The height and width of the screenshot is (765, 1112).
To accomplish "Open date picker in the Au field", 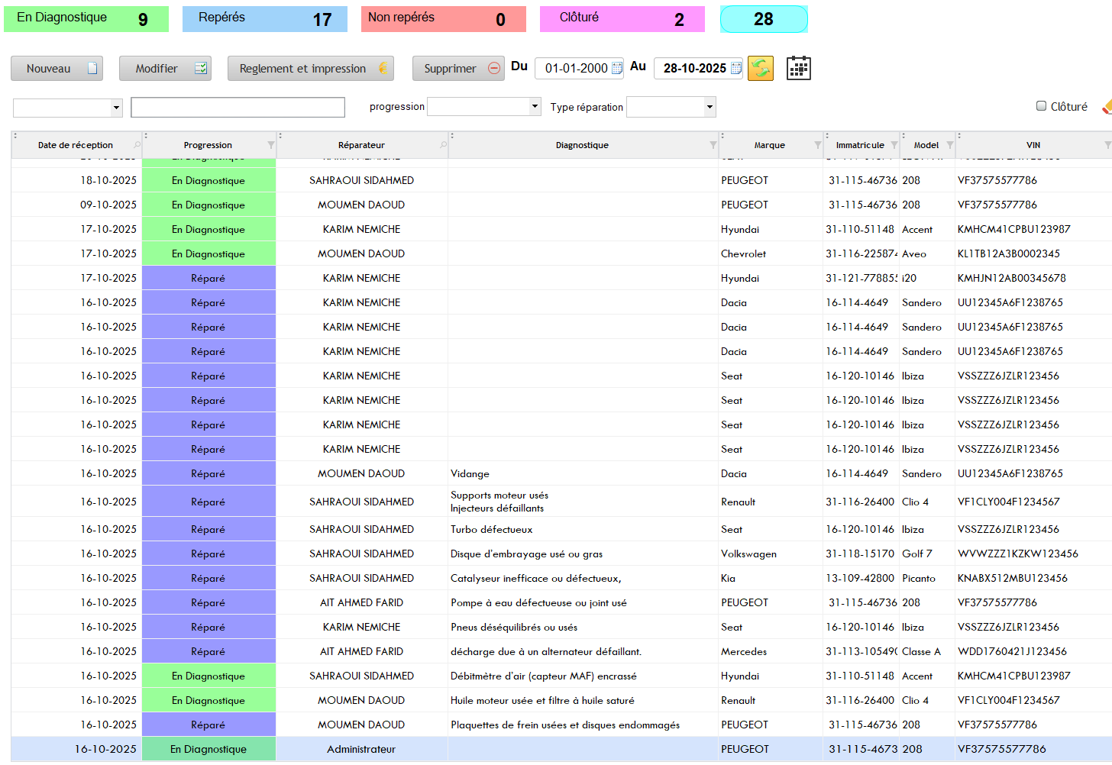I will click(x=736, y=69).
